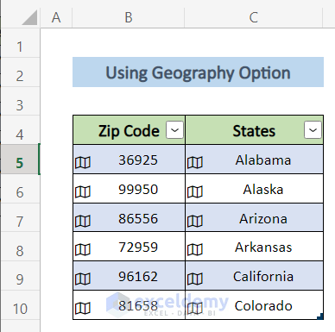The width and height of the screenshot is (335, 332).
Task: Click geography map icon beside zip 96162
Action: coord(83,279)
